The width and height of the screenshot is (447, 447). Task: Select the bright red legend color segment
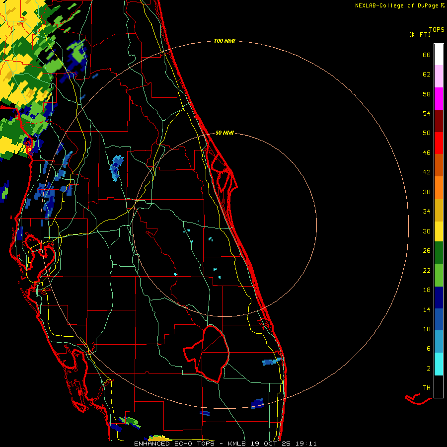439,143
